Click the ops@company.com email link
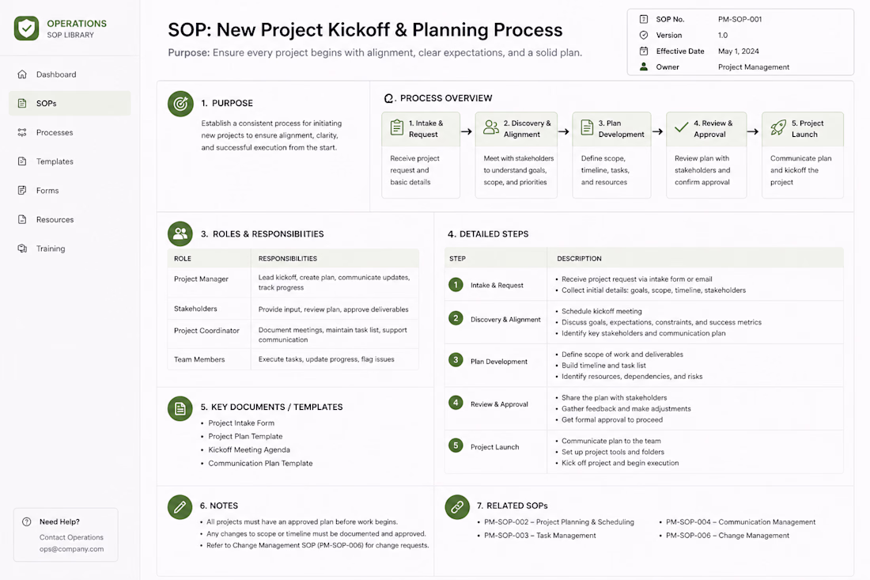 pyautogui.click(x=71, y=549)
